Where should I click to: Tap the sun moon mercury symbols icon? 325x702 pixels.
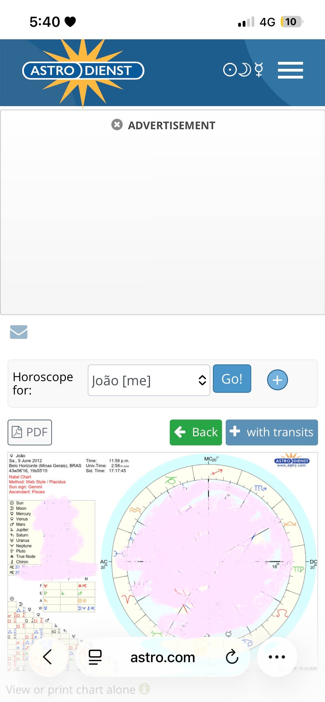coord(243,70)
